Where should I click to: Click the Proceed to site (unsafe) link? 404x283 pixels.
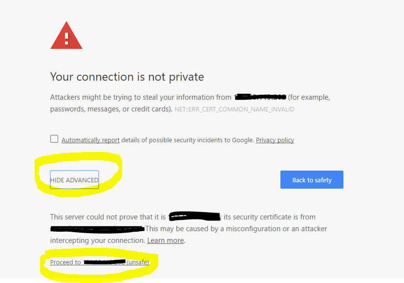tap(99, 262)
